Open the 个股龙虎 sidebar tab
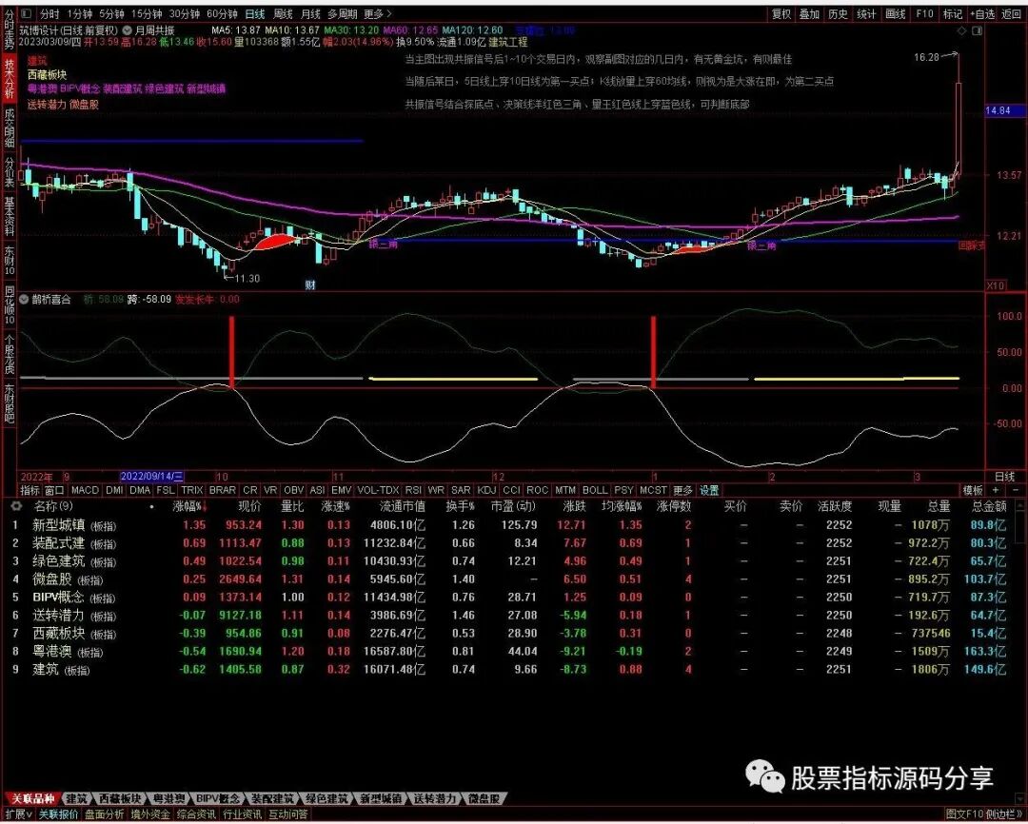Screen dimensions: 1028x824 click(10, 354)
